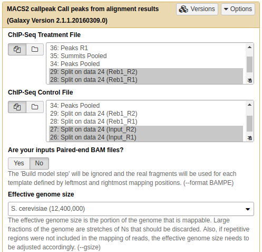Click resize handle icon of Control File list

tap(250, 138)
